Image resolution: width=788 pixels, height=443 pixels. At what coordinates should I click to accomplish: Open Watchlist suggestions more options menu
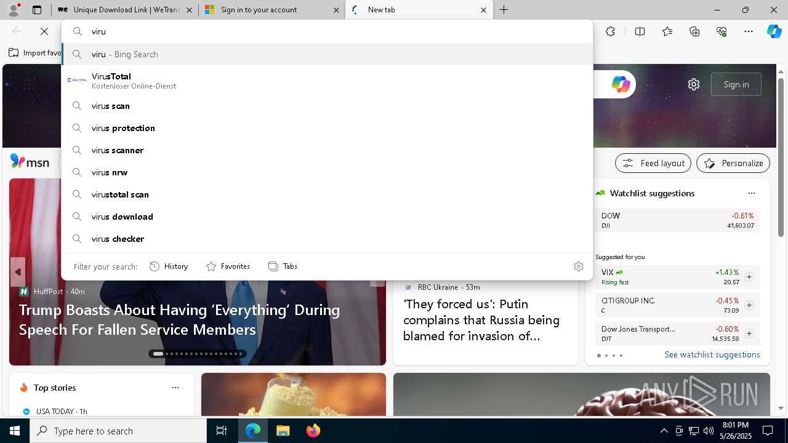click(x=752, y=193)
